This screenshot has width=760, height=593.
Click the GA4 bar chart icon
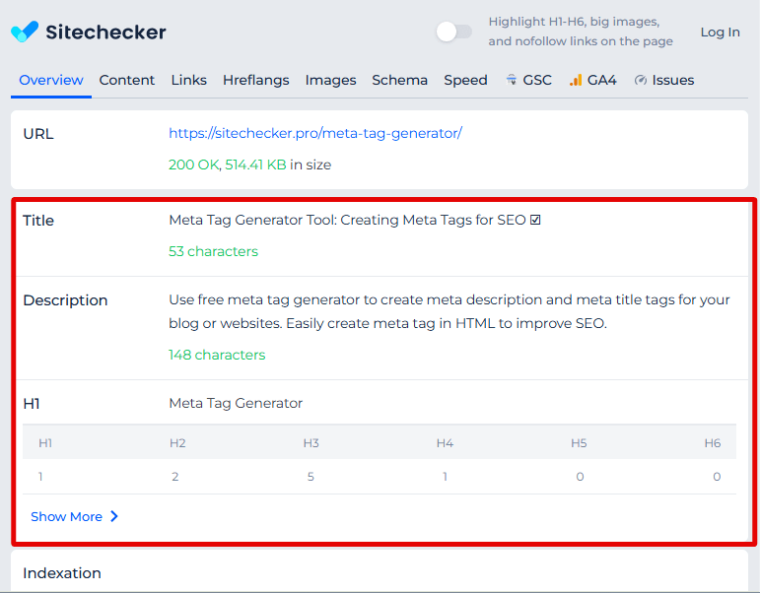pyautogui.click(x=576, y=80)
